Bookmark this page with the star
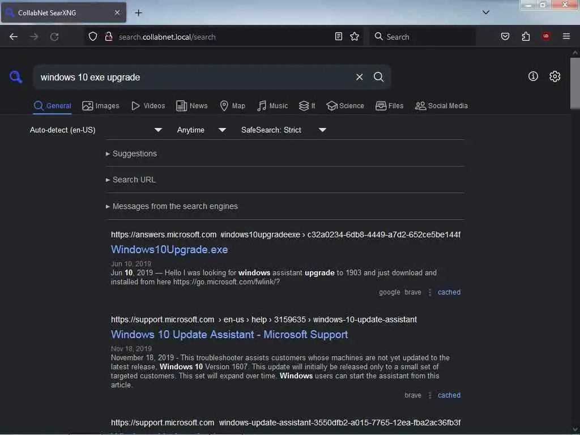This screenshot has height=435, width=580. [355, 36]
